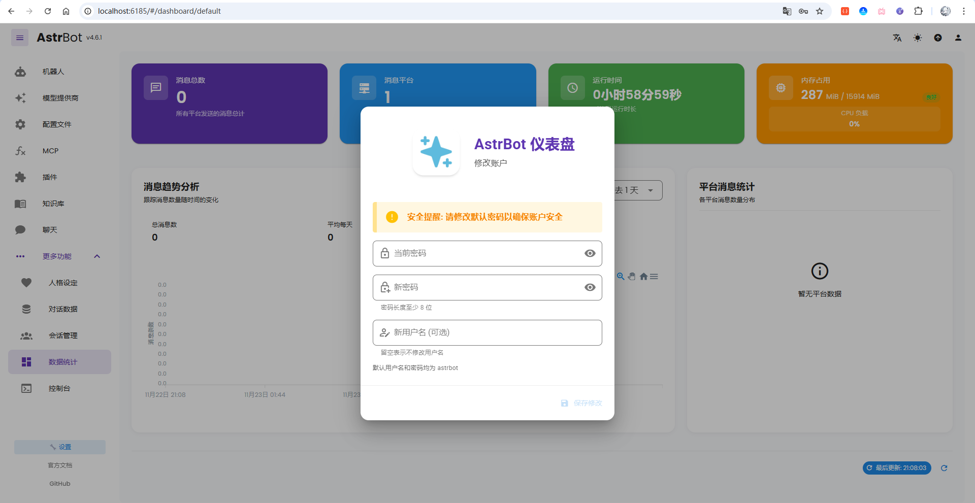The height and width of the screenshot is (503, 975).
Task: Open the account person icon in header
Action: point(958,38)
